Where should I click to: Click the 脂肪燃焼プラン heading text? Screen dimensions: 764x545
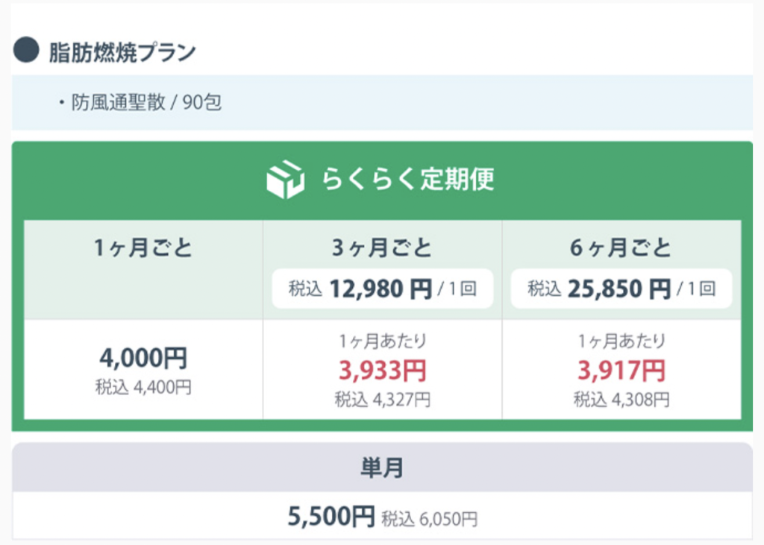(x=122, y=52)
